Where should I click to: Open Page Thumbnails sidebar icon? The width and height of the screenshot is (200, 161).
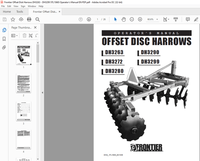click(x=4, y=30)
